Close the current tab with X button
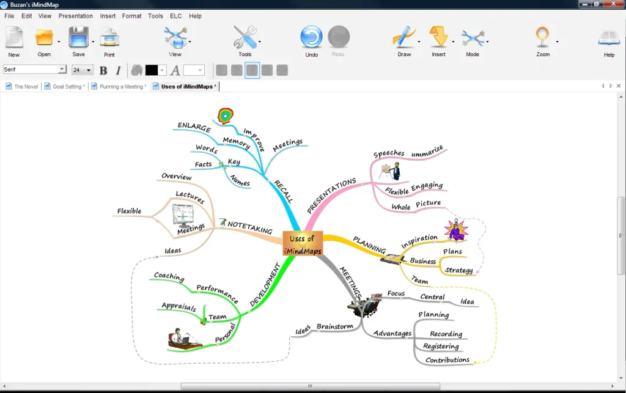The image size is (626, 393). tap(619, 86)
